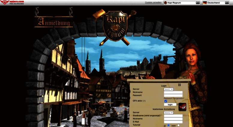
Task: Click the Passwort vergessen? link
Action: 174,98
